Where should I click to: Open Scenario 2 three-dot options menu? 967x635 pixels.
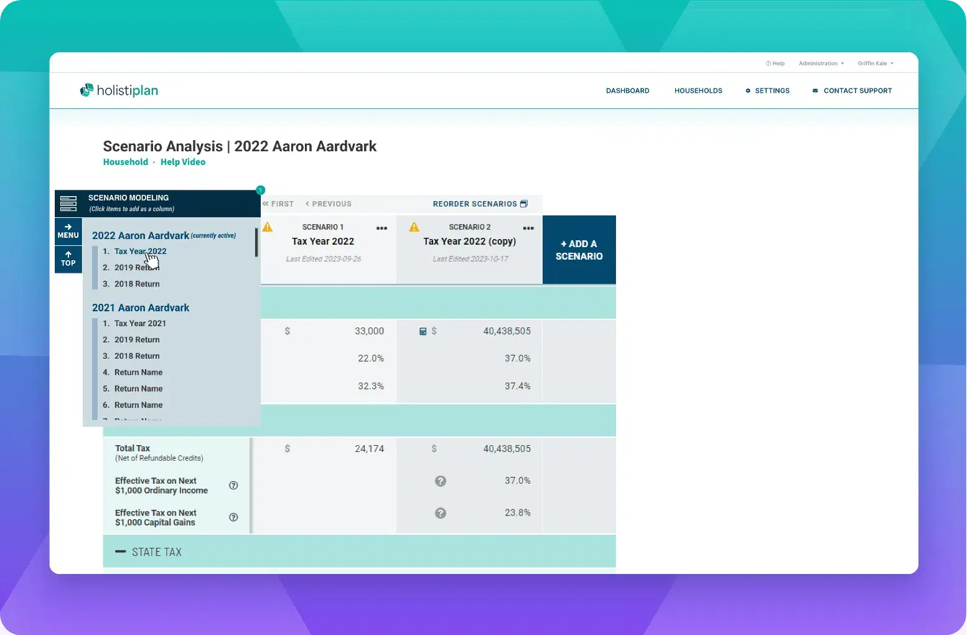[528, 228]
